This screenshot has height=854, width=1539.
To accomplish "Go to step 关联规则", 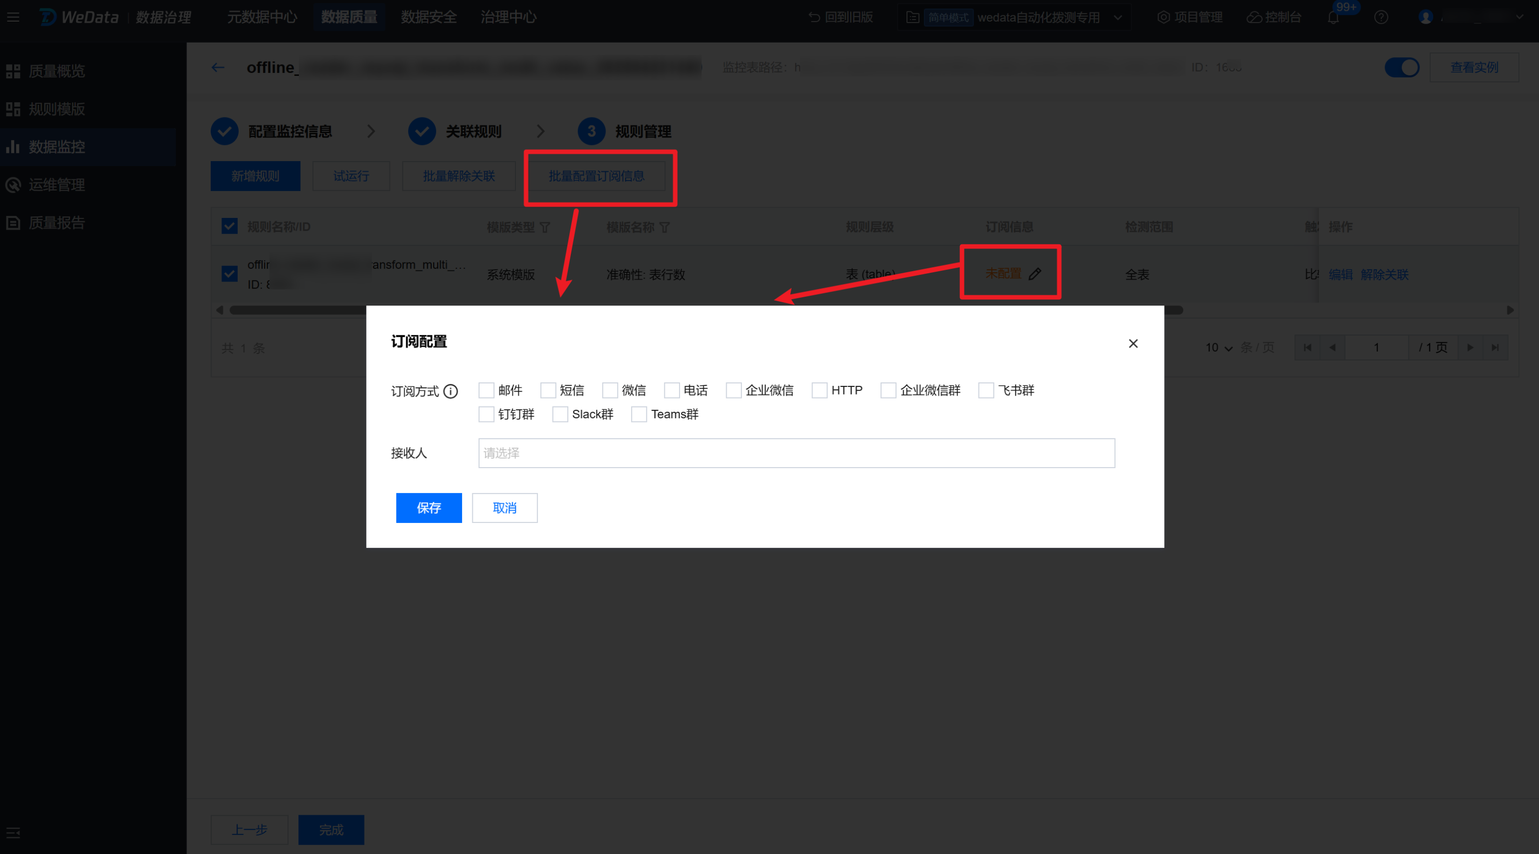I will point(455,131).
